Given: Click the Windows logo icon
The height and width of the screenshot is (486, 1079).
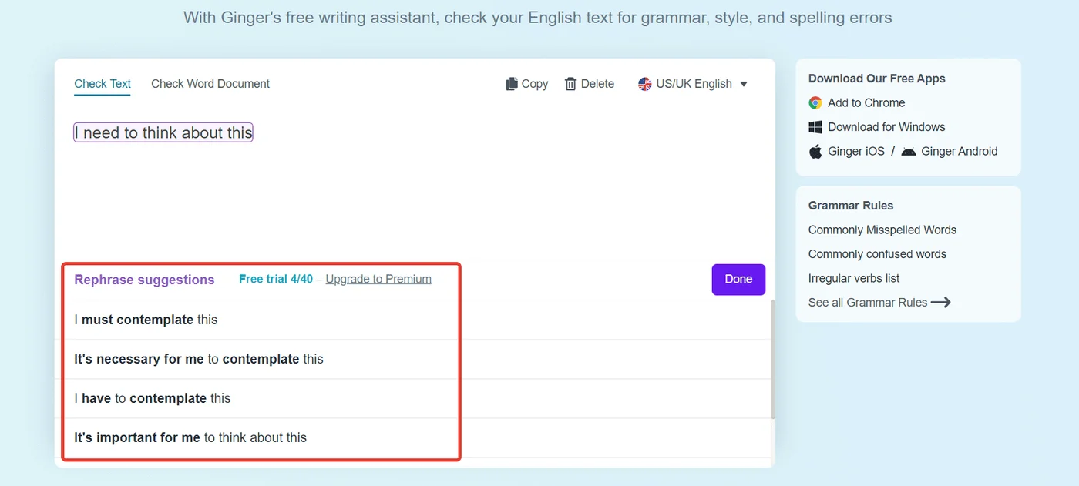Looking at the screenshot, I should [815, 127].
